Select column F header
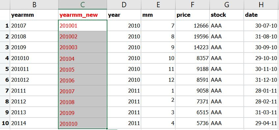Image resolution: width=279 pixels, height=130 pixels. 192,5
